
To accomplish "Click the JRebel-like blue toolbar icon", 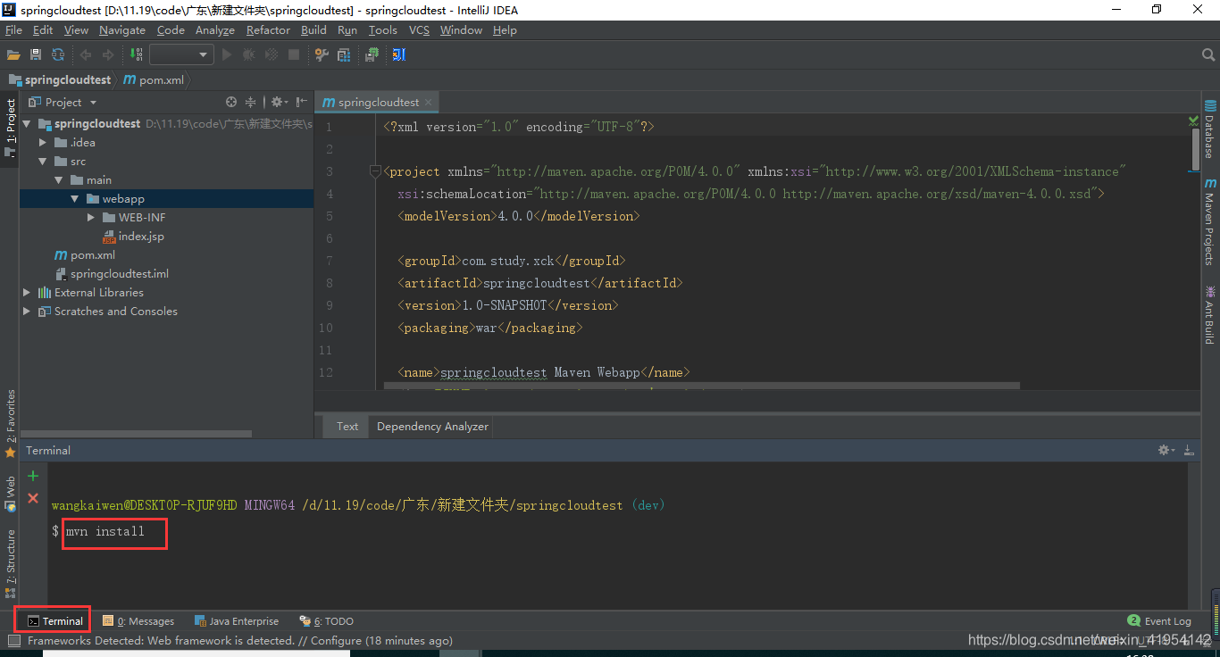I will (398, 55).
